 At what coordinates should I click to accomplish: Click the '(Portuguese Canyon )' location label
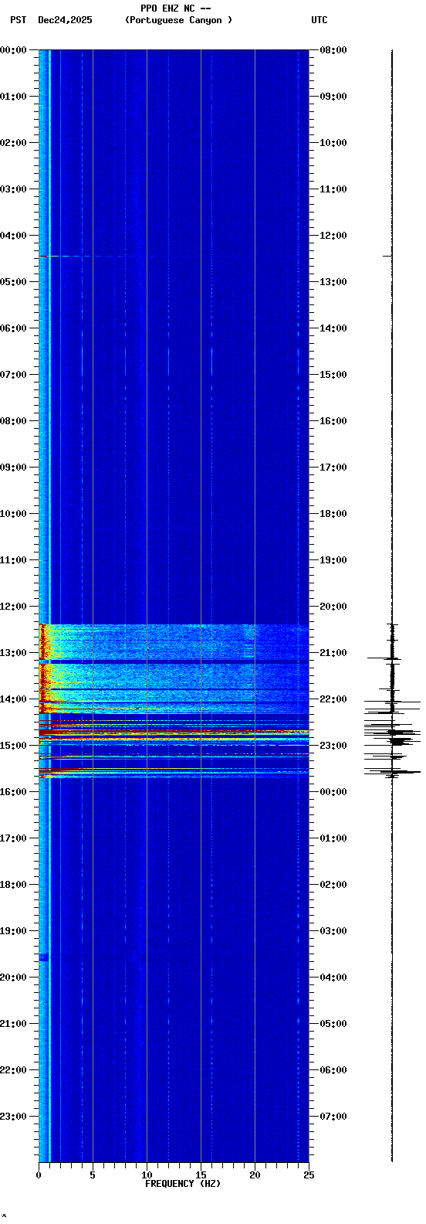click(x=178, y=20)
